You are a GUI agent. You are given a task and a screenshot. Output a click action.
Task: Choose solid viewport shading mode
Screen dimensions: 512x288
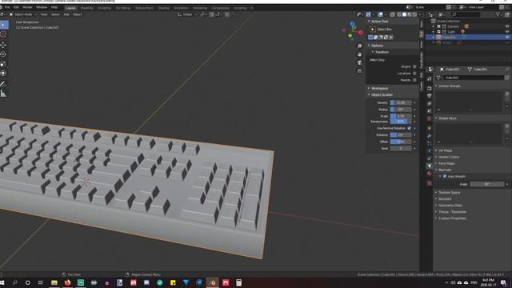(404, 14)
